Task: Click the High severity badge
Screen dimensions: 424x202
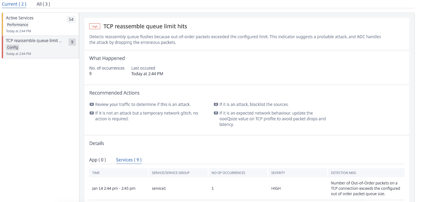Action: point(95,26)
